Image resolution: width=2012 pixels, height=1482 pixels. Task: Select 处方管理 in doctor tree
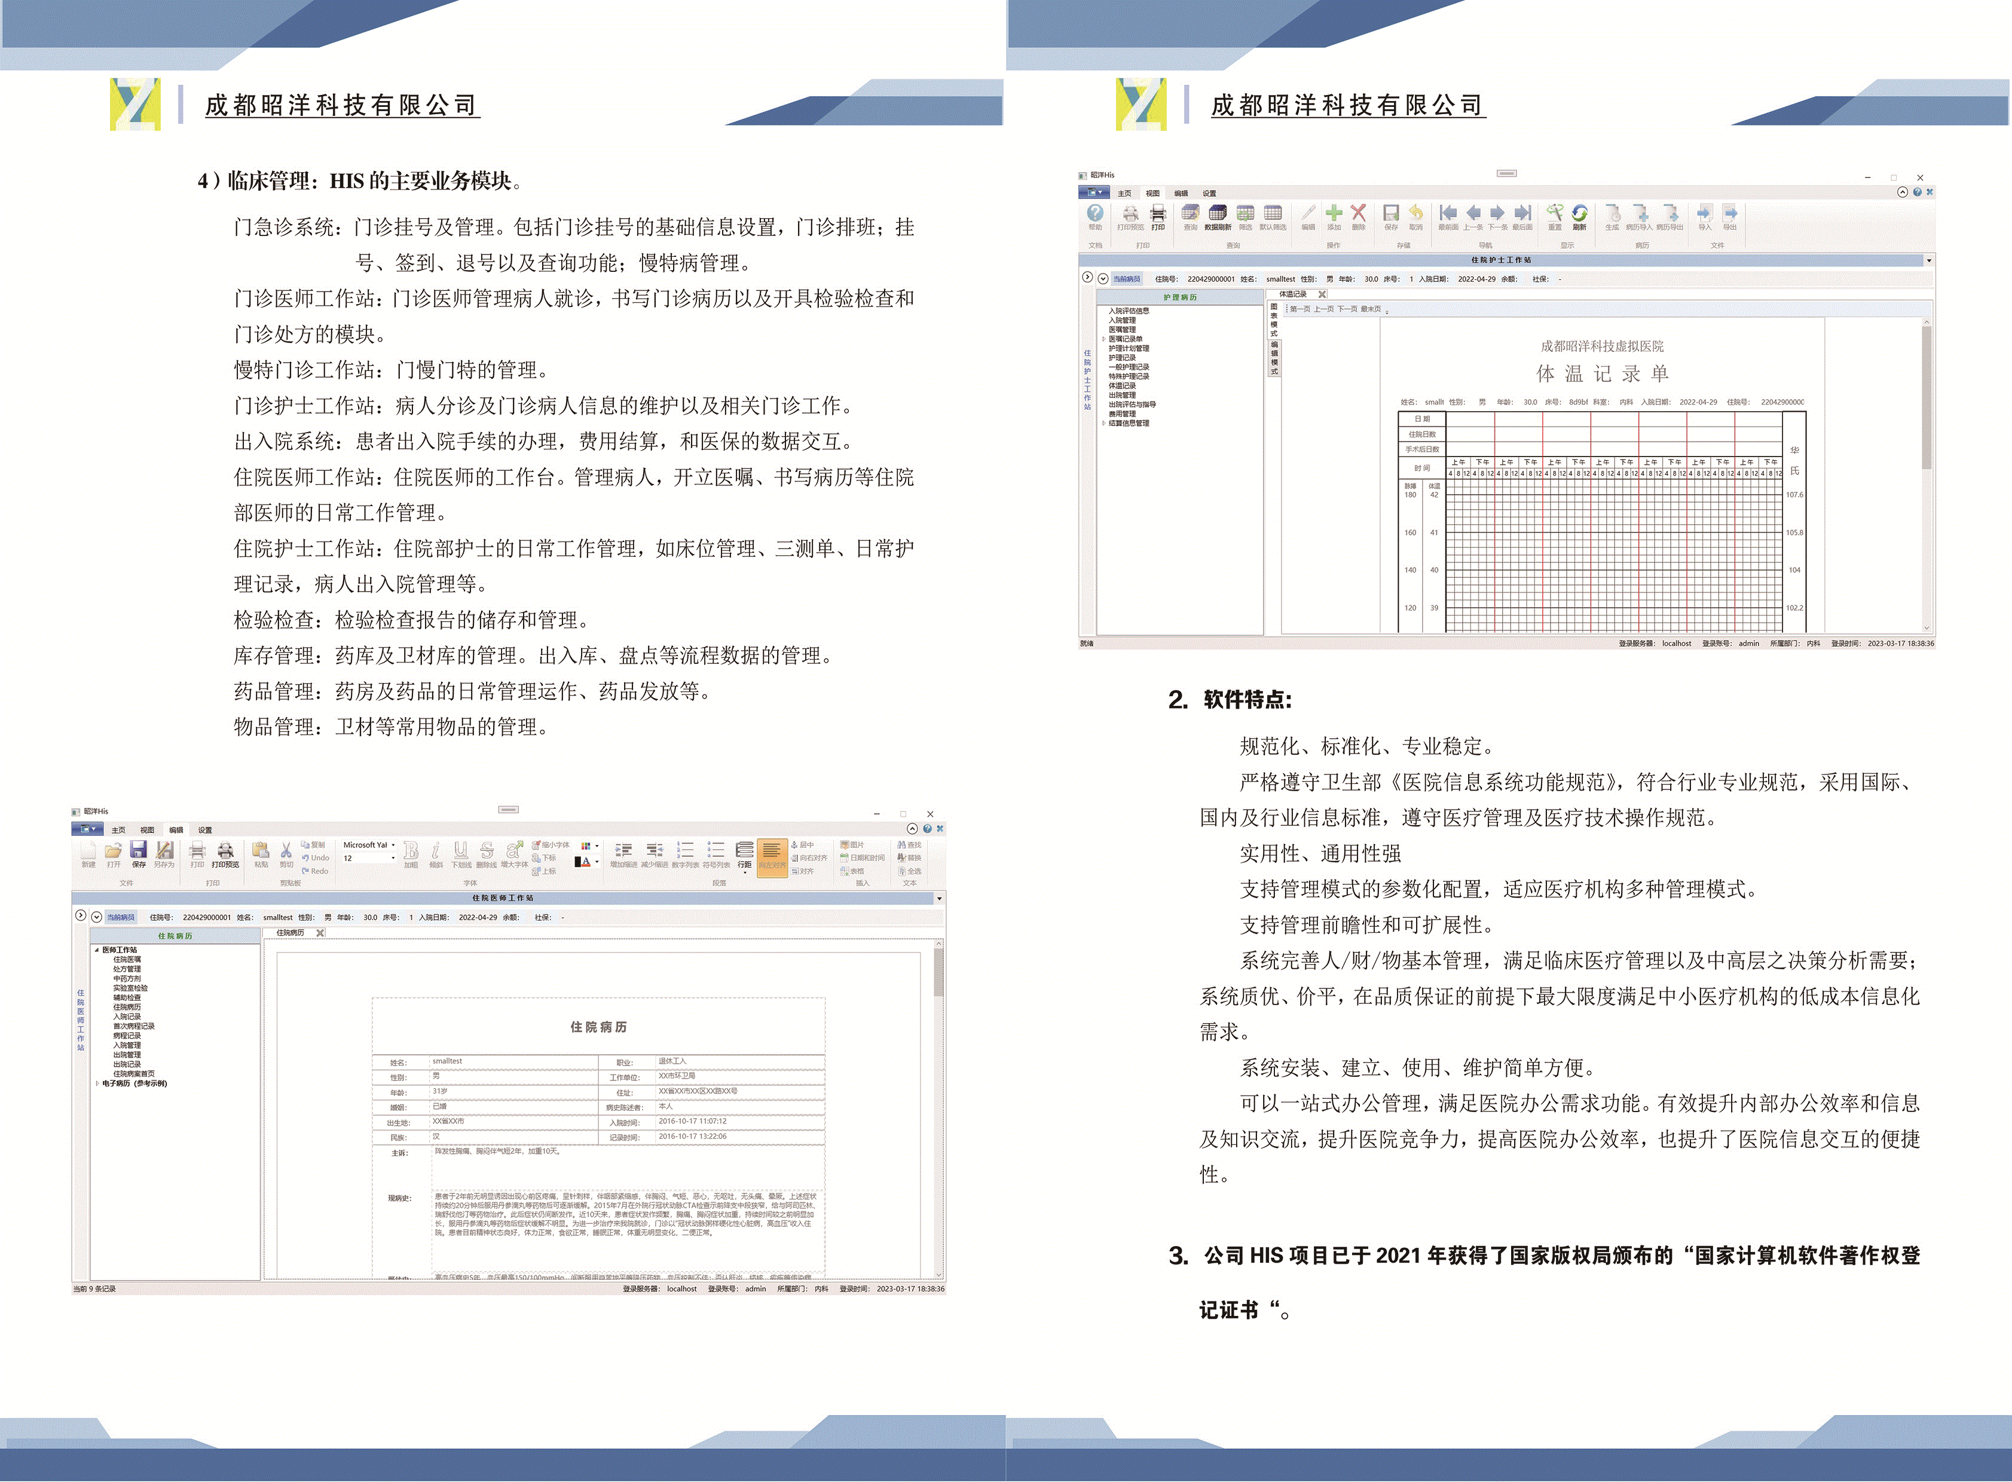click(x=127, y=969)
